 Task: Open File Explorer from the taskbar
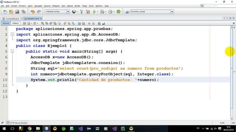pyautogui.click(x=38, y=129)
